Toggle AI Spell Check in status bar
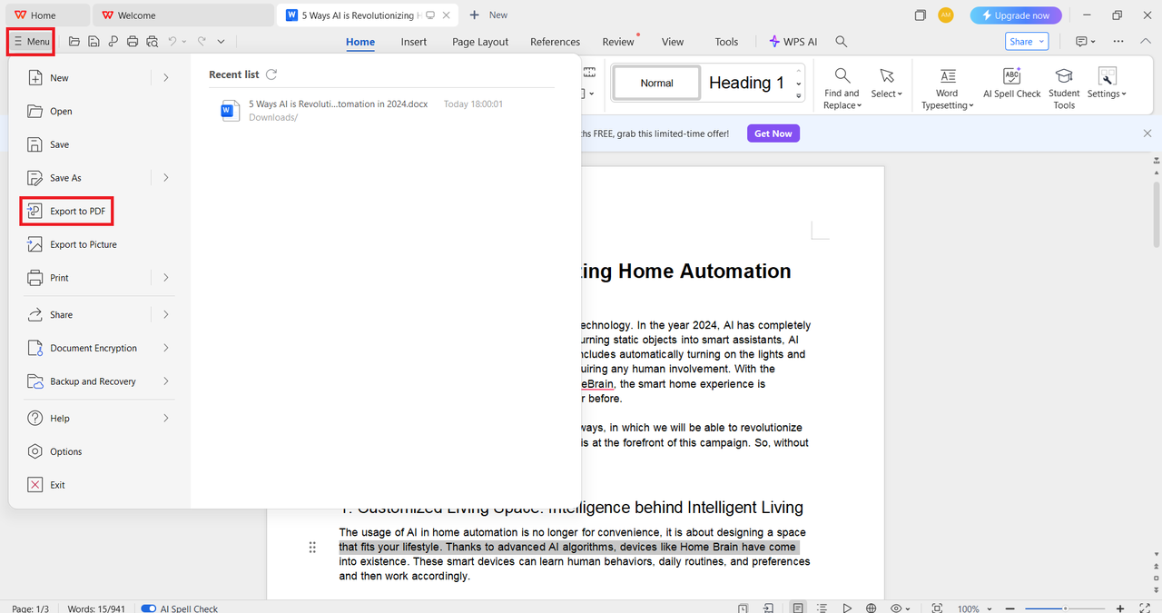This screenshot has height=613, width=1162. (149, 608)
